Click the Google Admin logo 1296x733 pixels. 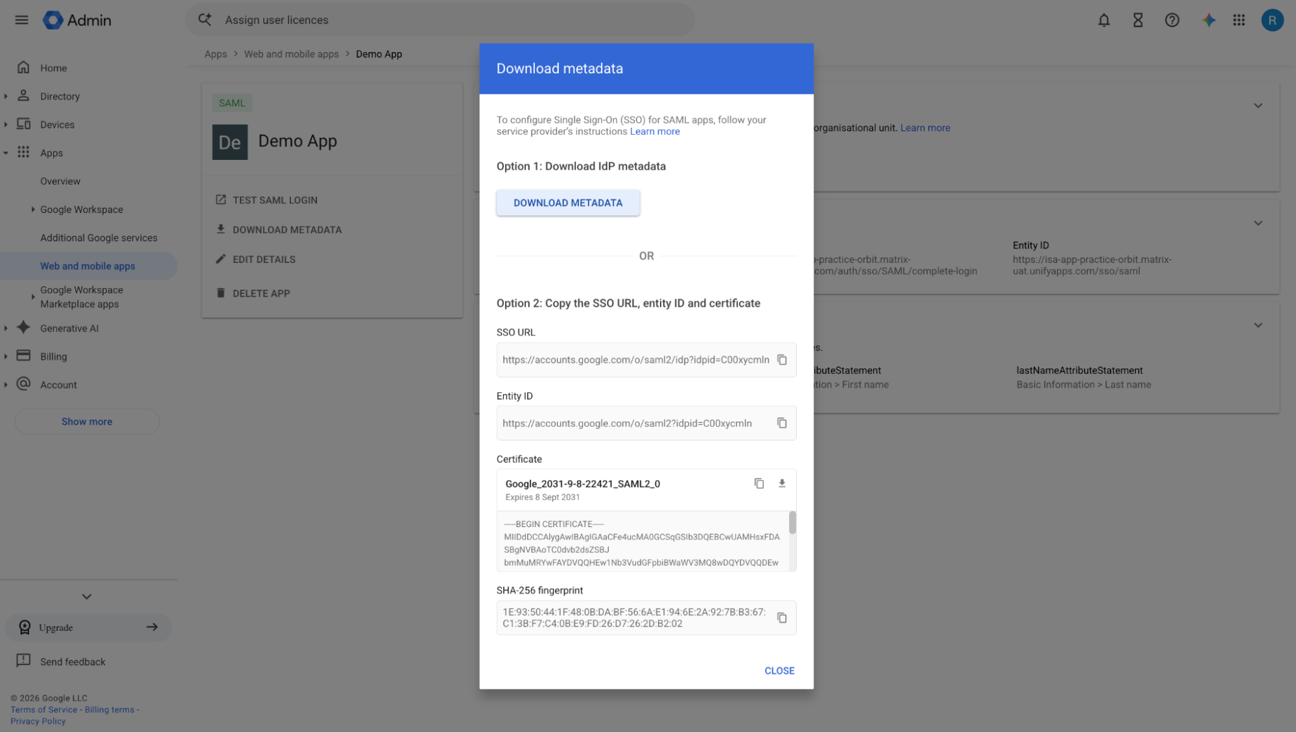77,20
